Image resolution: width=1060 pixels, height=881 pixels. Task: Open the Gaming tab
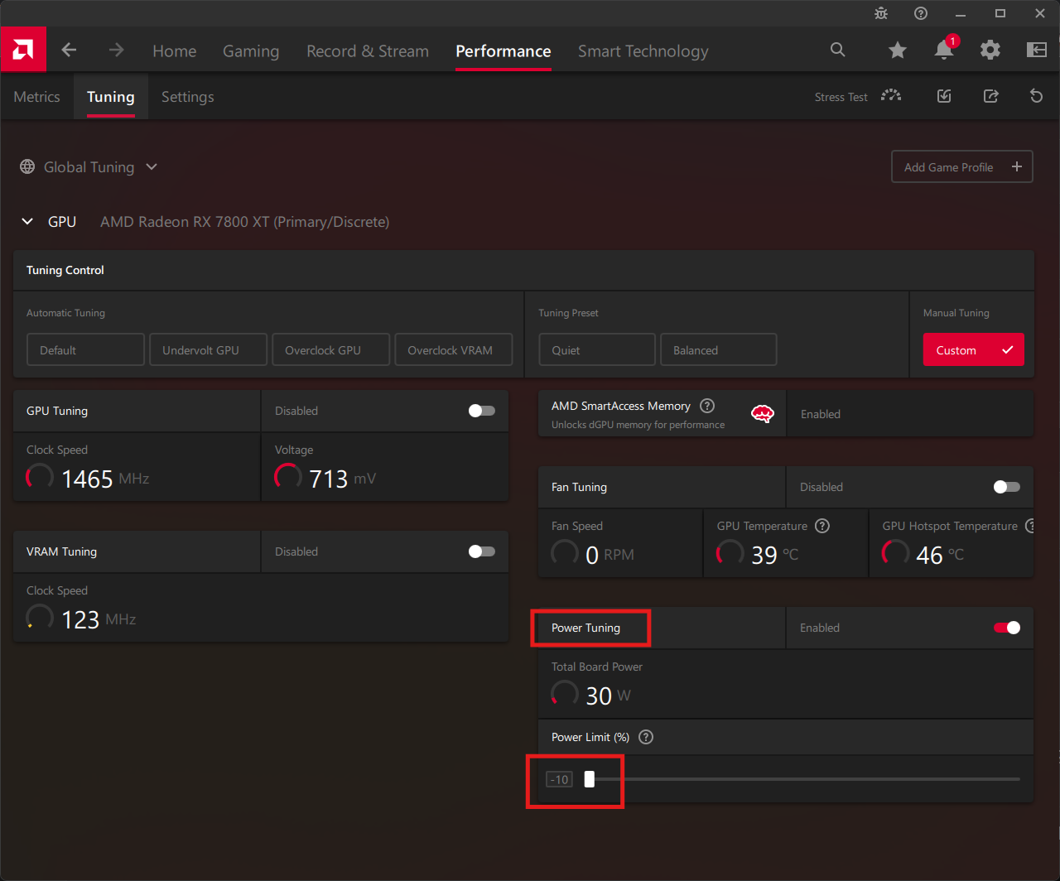(x=251, y=51)
